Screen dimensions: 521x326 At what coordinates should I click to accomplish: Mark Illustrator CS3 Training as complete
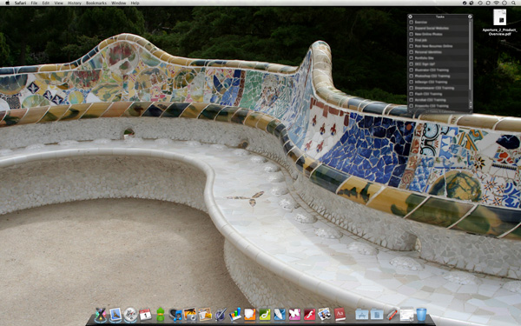coord(411,70)
